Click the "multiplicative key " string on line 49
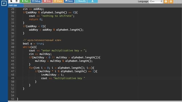The height and width of the screenshot is (102, 182). (69, 78)
